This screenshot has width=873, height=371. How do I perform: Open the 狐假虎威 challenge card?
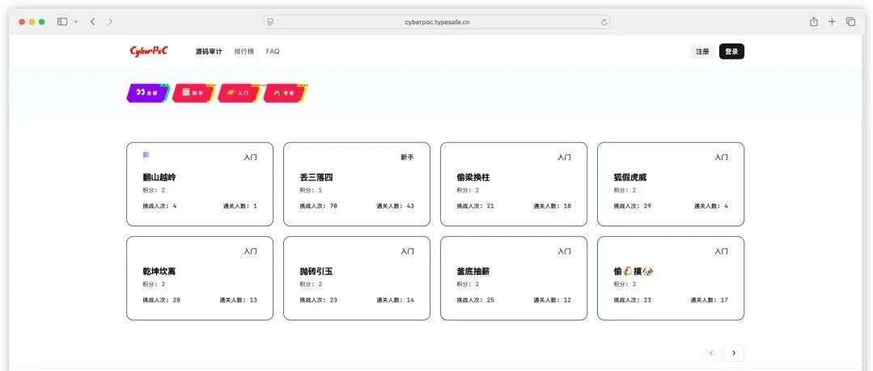pos(671,184)
